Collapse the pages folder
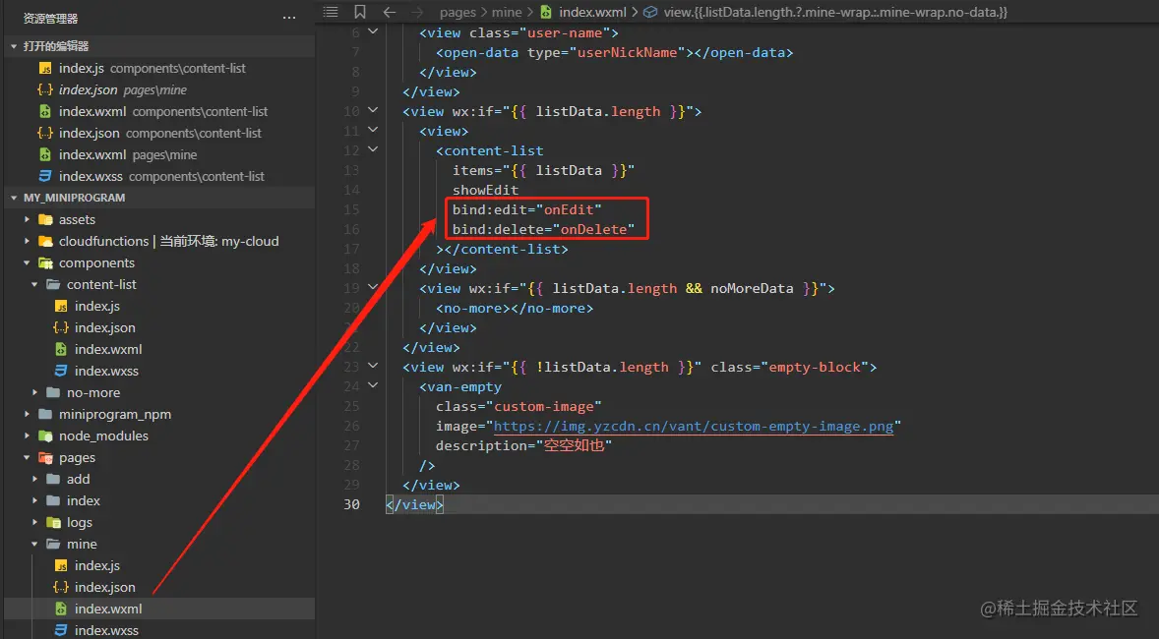Viewport: 1159px width, 639px height. coord(28,457)
